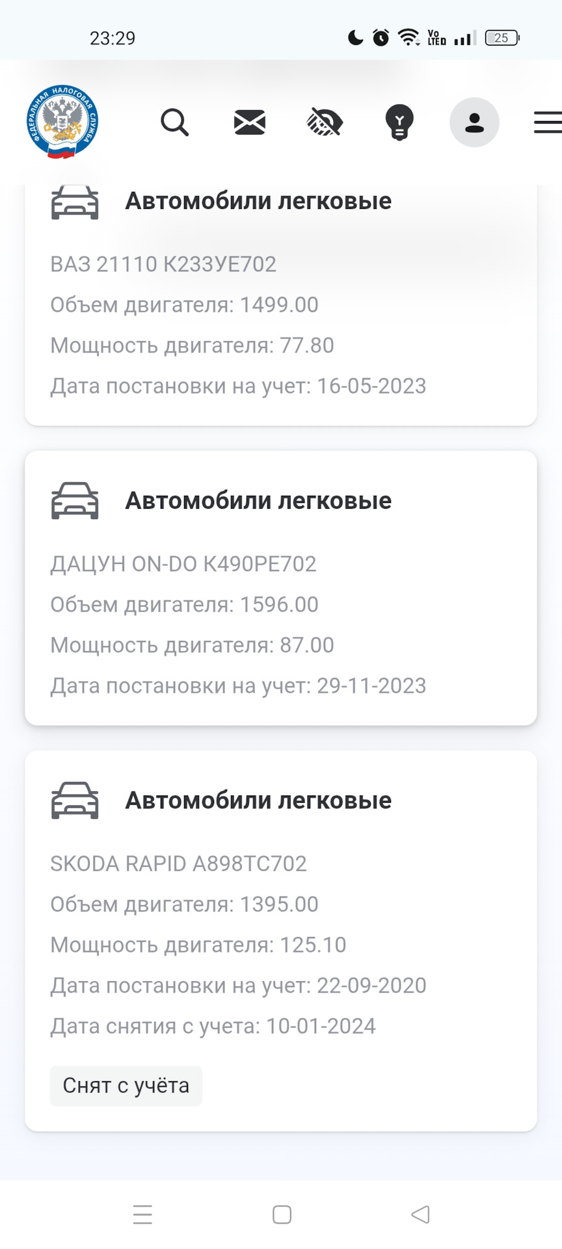
Task: Select the ДАЦУН ON-DO К490РЕ702 entry
Action: [x=183, y=564]
